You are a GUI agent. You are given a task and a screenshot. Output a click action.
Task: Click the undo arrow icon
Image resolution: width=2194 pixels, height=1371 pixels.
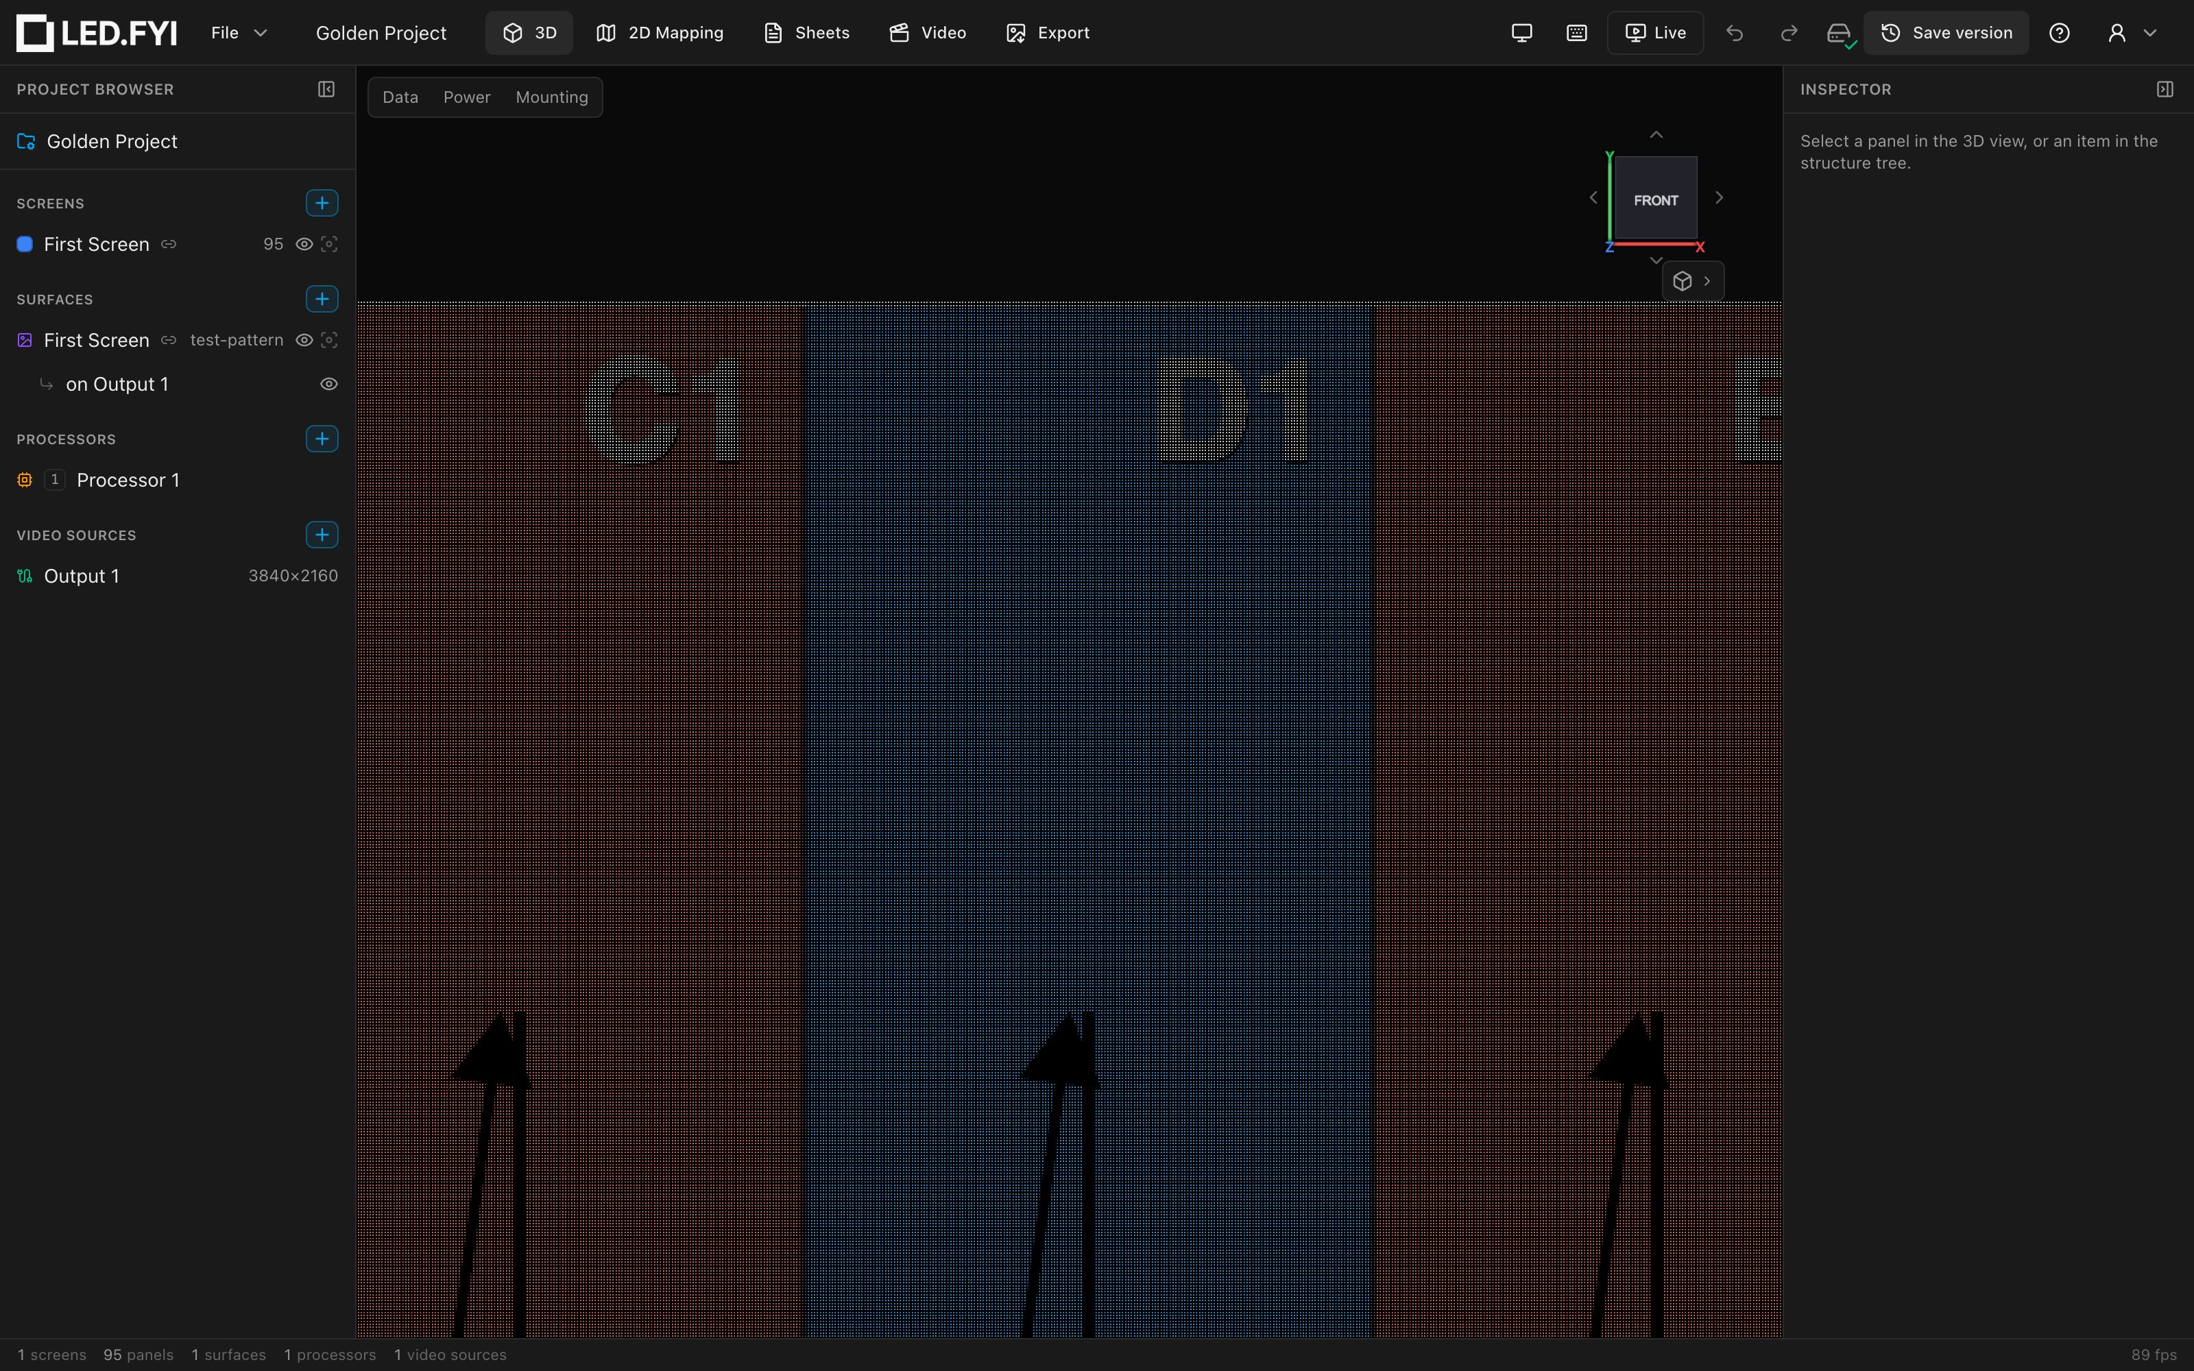pyautogui.click(x=1735, y=33)
